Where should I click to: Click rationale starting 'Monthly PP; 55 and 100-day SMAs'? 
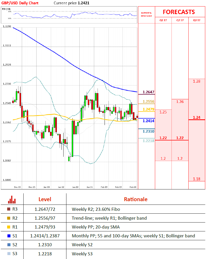[133, 236]
